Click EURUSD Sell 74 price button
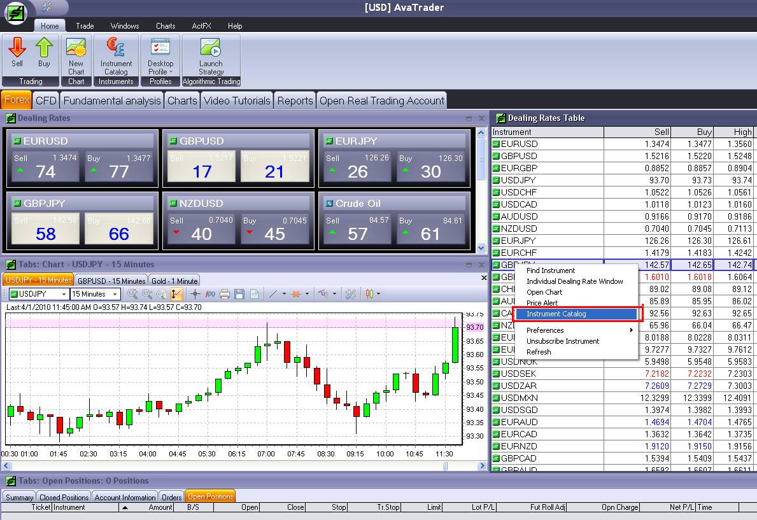Screen dimensions: 757x520 click(45, 167)
